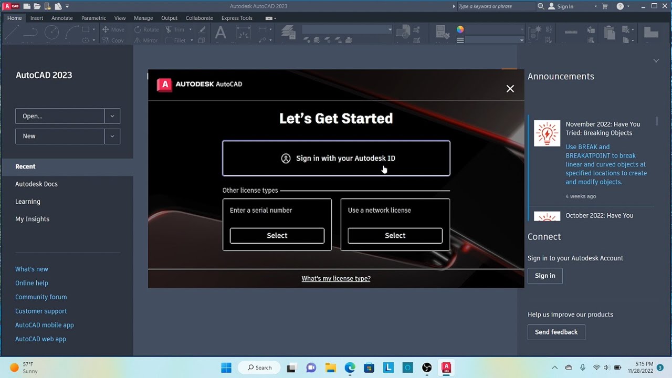This screenshot has height=378, width=672.
Task: Open the AutoCAD application menu logo
Action: 12,6
